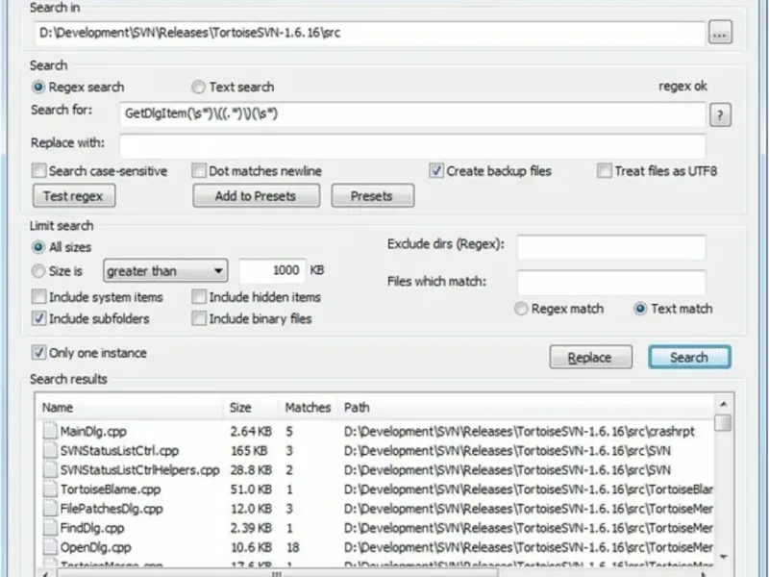
Task: Browse for search folder with ellipsis button
Action: [720, 33]
